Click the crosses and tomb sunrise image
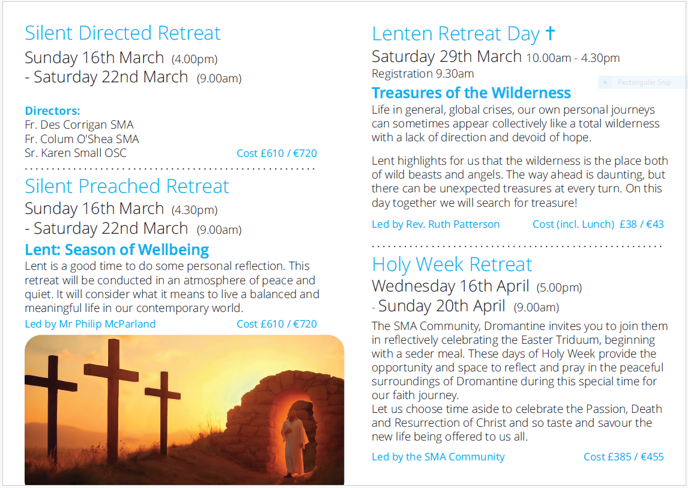The image size is (688, 488). pos(184,409)
